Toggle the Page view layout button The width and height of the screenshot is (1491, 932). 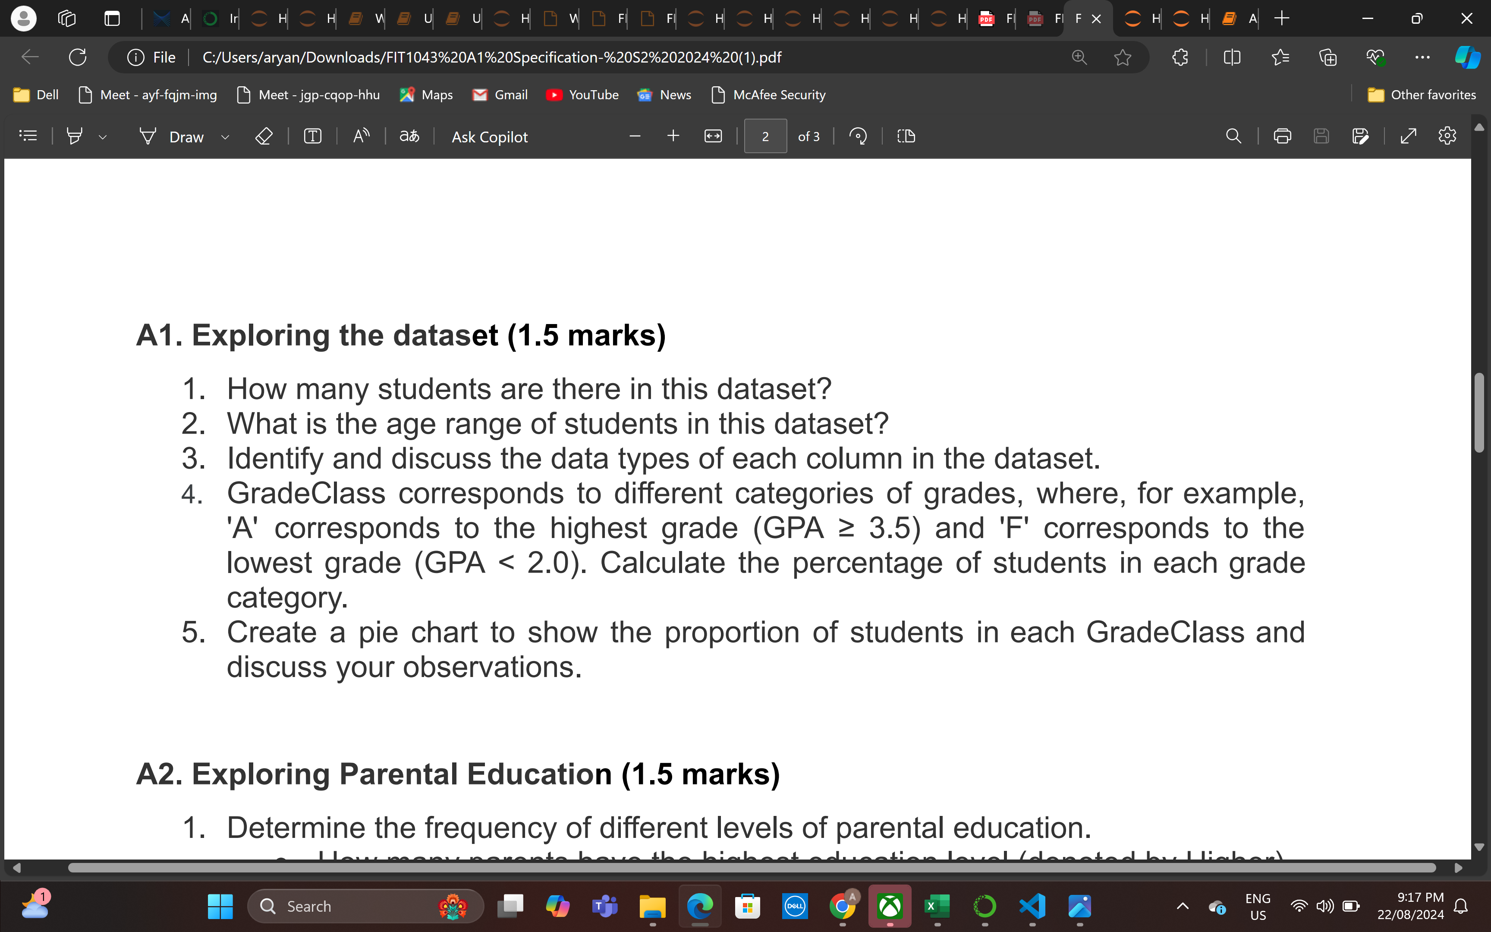[906, 136]
